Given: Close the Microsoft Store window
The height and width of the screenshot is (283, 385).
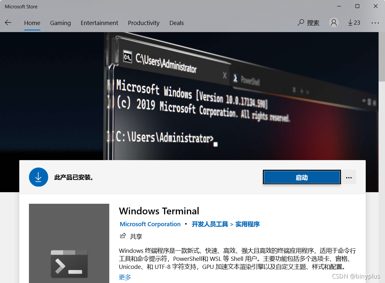Looking at the screenshot, I should coord(376,6).
